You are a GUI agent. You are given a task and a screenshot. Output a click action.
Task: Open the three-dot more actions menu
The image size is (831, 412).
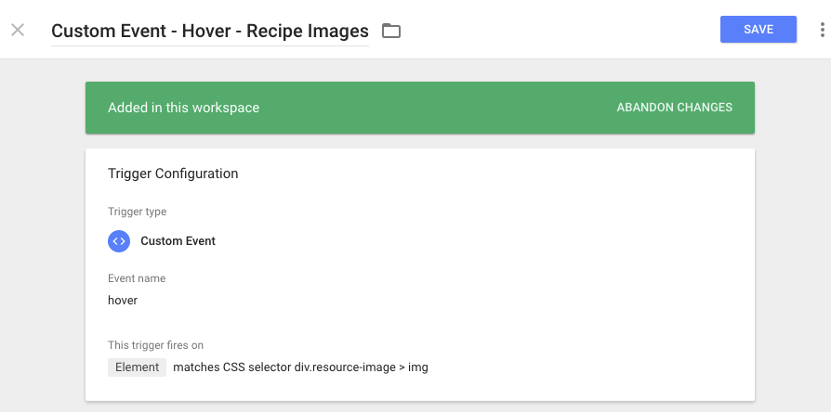(822, 30)
